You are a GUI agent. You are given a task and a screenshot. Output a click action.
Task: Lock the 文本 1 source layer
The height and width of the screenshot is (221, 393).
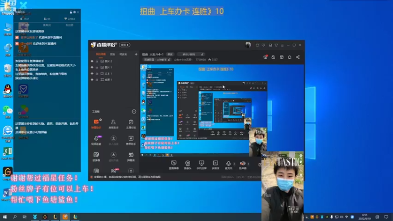97,73
